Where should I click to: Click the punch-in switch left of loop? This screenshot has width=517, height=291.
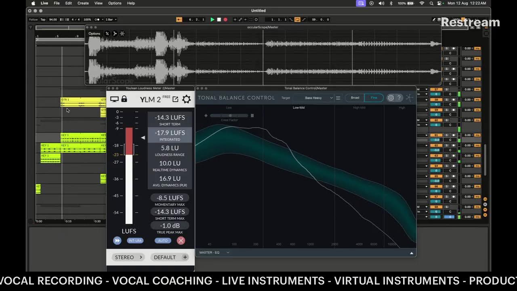pyautogui.click(x=291, y=19)
